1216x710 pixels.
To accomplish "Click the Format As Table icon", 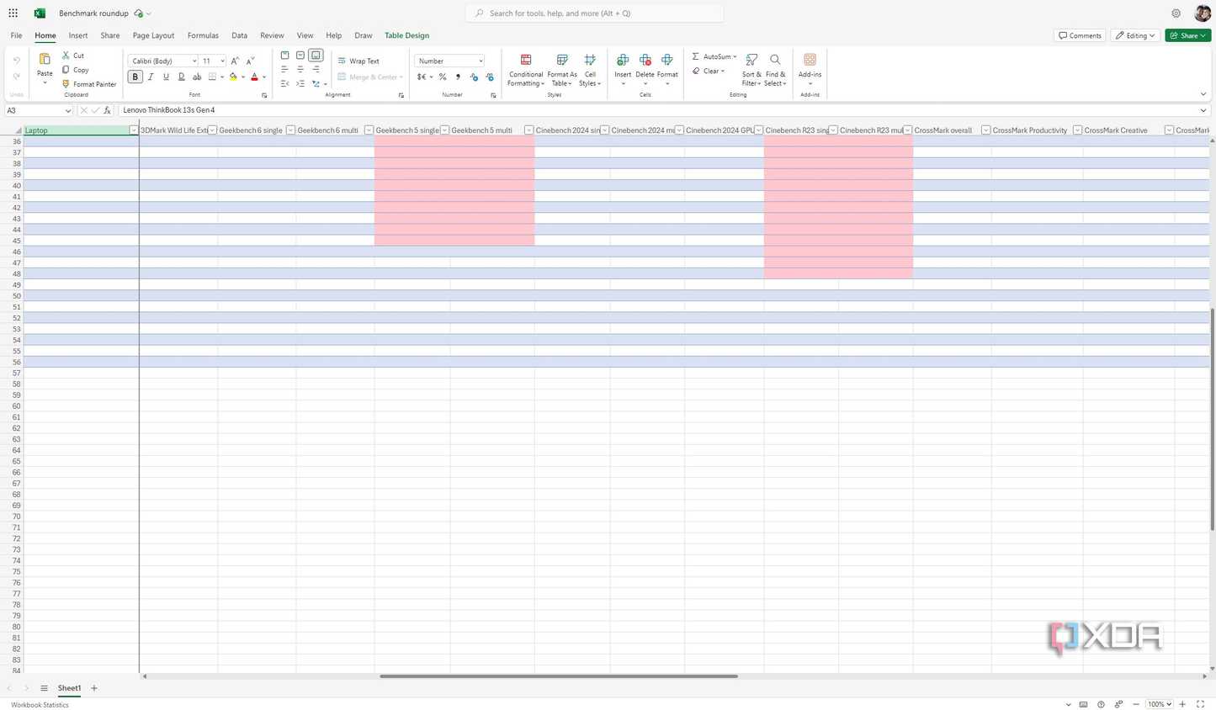I will (x=562, y=60).
